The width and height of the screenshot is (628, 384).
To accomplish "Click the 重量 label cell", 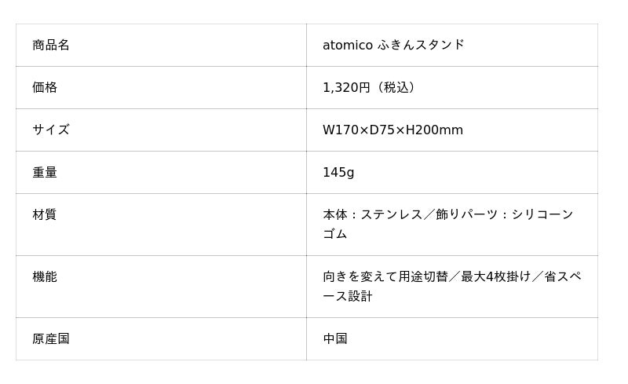I will (45, 172).
